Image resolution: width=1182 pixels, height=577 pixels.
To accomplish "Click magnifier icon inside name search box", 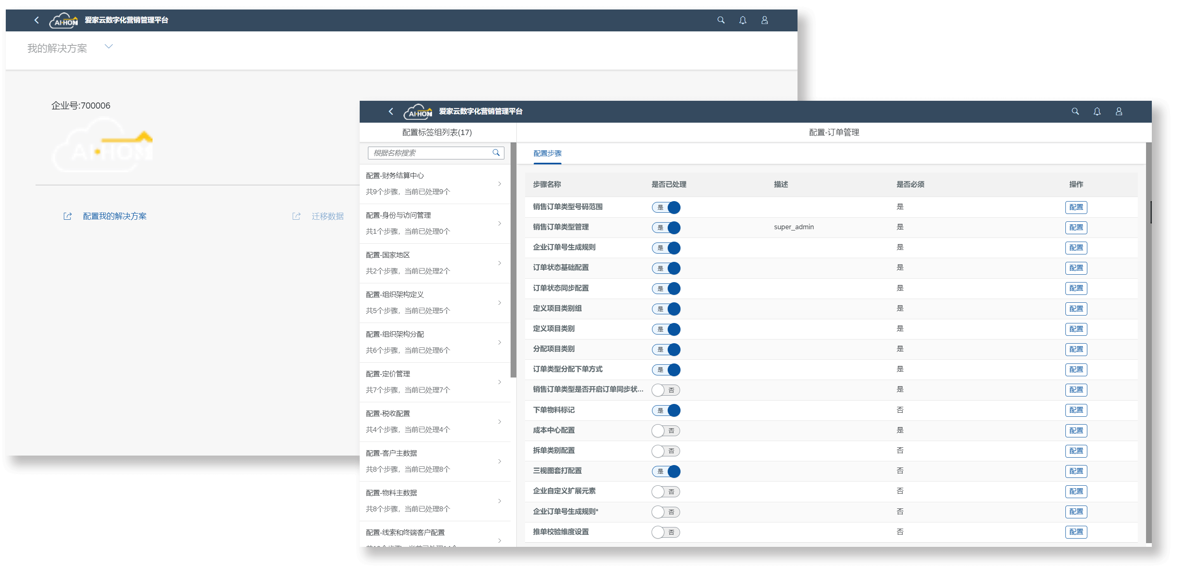I will tap(496, 153).
